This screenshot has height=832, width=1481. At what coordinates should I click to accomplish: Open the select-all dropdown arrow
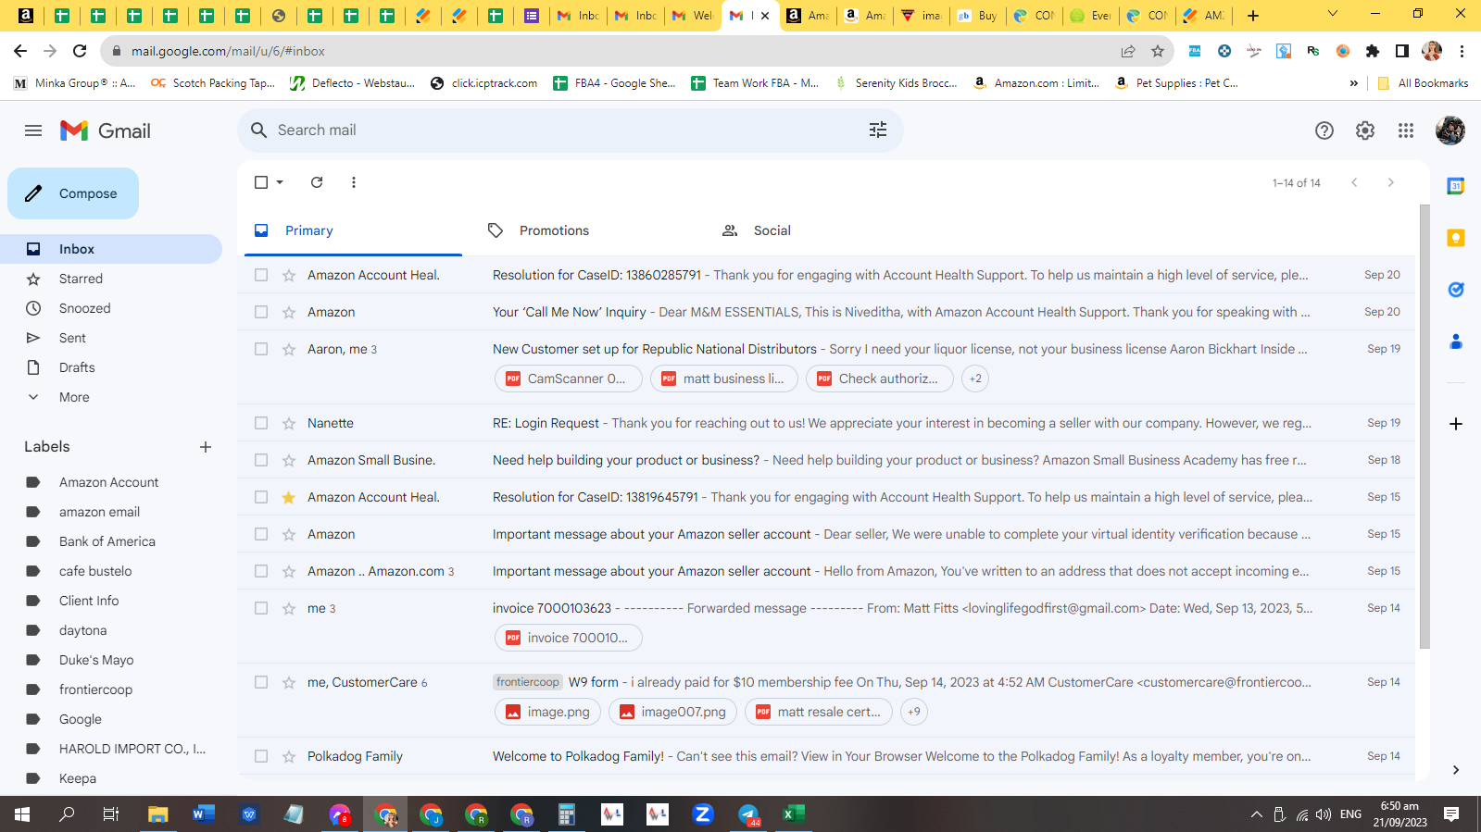tap(280, 182)
